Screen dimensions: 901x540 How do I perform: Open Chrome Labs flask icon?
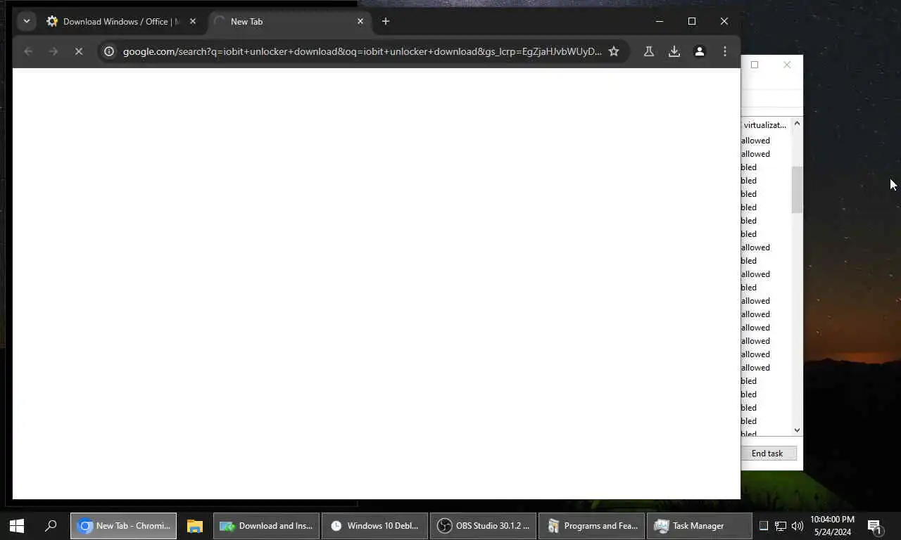pos(649,51)
